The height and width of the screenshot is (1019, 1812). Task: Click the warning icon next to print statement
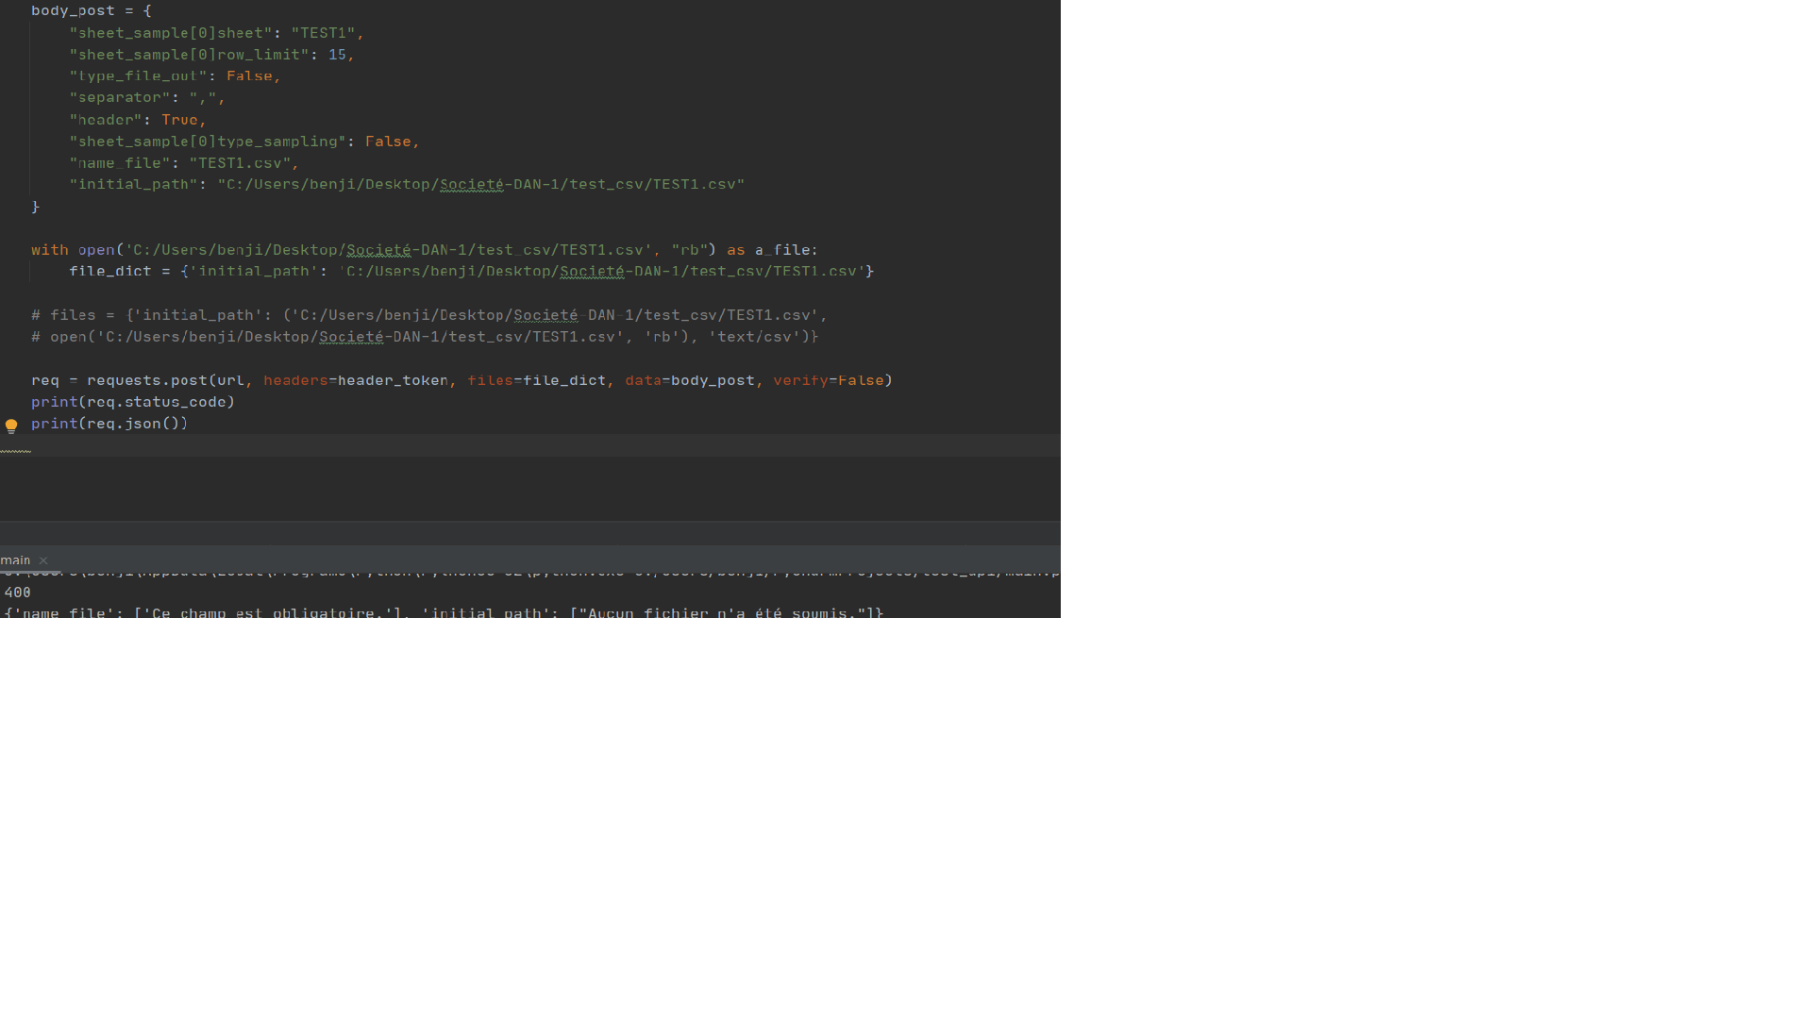(x=12, y=425)
